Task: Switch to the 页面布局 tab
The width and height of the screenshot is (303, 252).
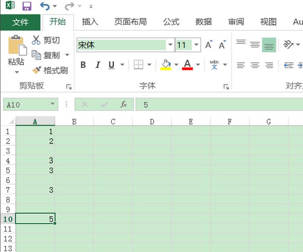Action: [x=131, y=22]
